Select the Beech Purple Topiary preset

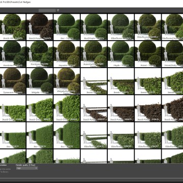click(x=40, y=27)
